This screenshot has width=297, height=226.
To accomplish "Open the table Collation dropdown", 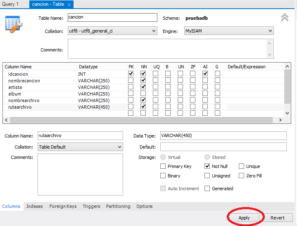I will [x=112, y=31].
